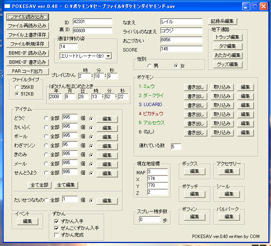Click 編集 button for メール
The width and height of the screenshot is (271, 246).
pyautogui.click(x=107, y=165)
